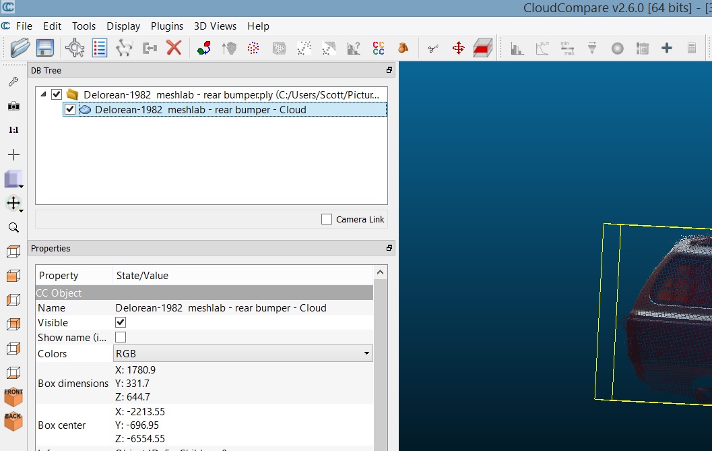Delete selected entity with red X
This screenshot has height=451, width=712.
[x=174, y=48]
